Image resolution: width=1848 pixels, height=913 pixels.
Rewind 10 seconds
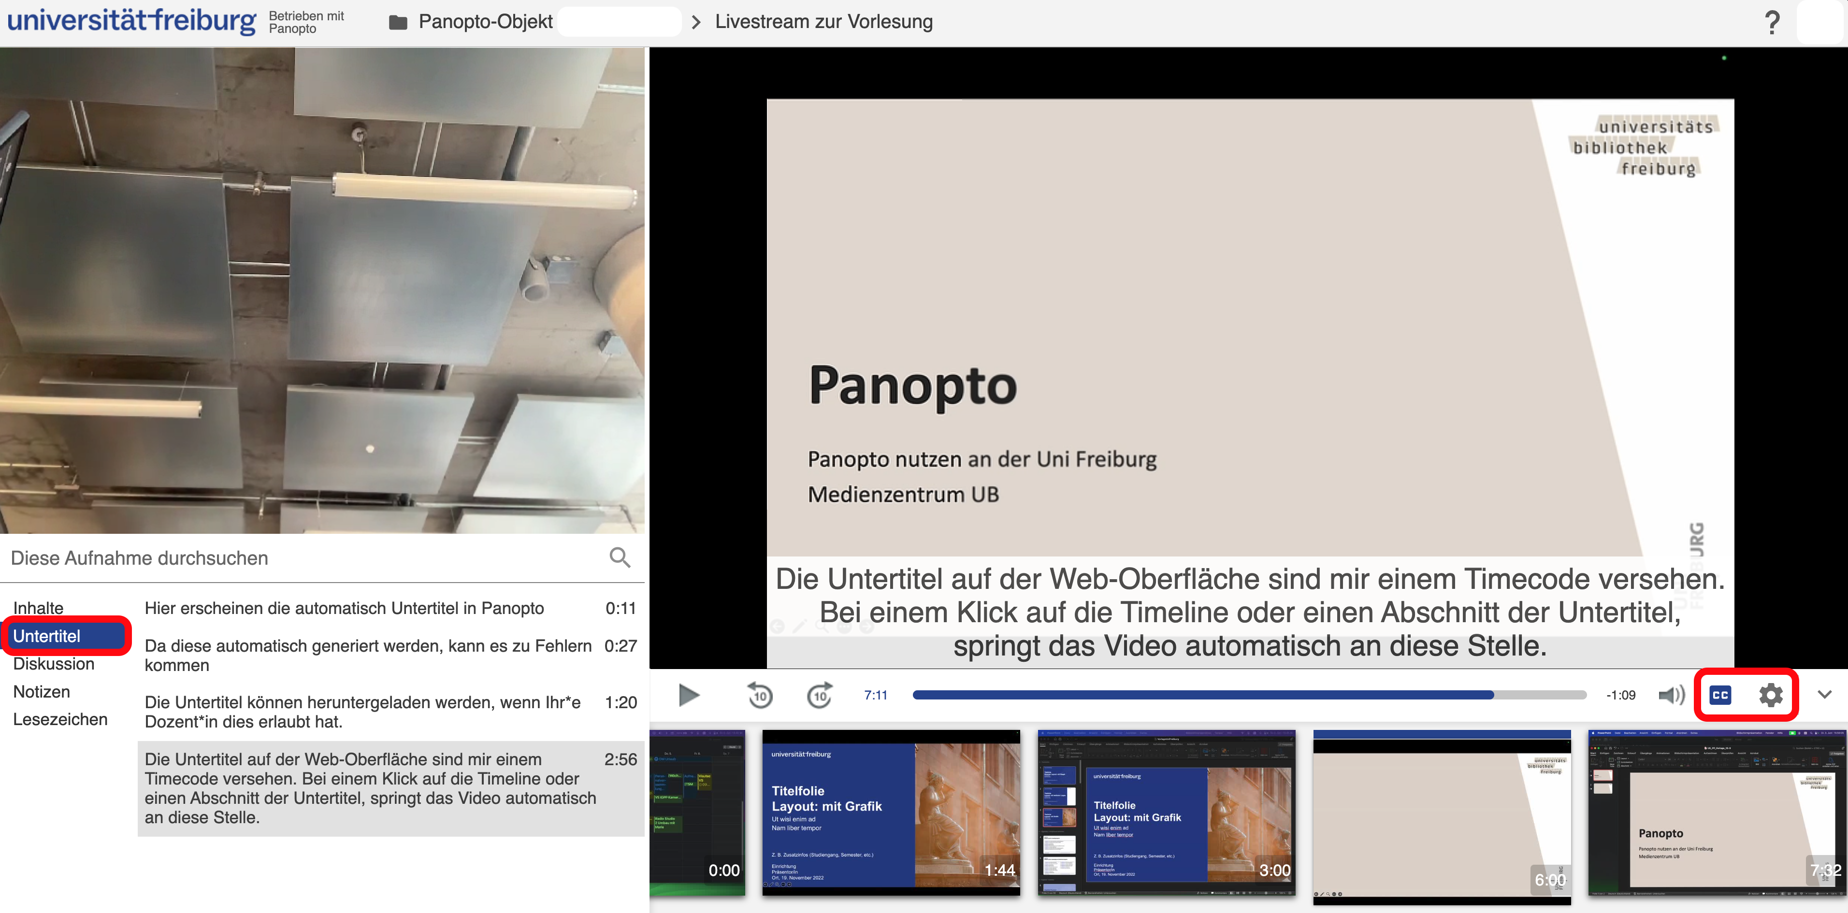[760, 694]
